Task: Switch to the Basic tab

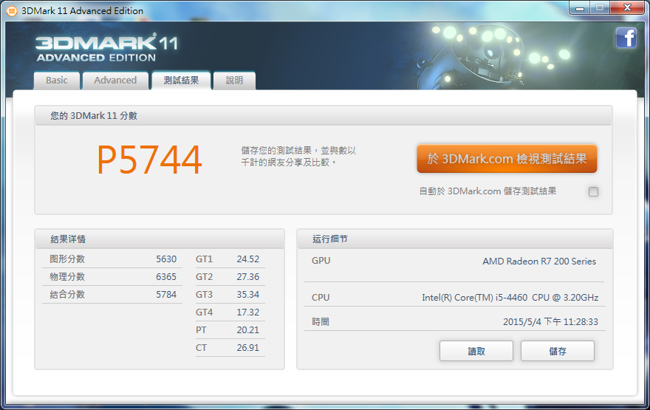Action: pyautogui.click(x=57, y=81)
